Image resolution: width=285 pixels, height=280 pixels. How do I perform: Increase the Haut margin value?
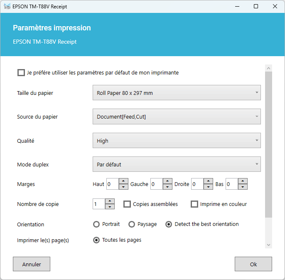[x=123, y=181]
